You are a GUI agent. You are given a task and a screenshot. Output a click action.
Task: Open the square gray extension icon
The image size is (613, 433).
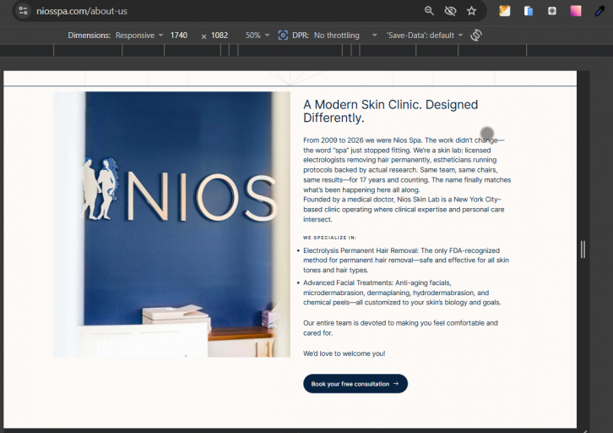click(552, 11)
